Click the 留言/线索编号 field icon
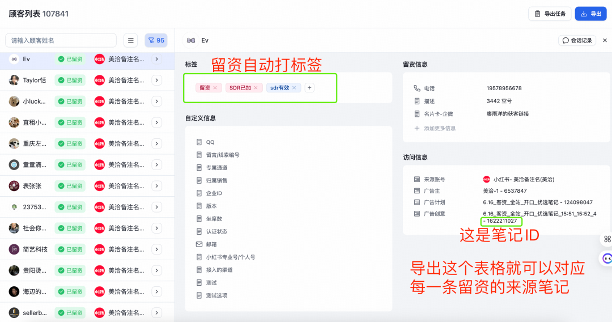612x322 pixels. click(199, 155)
